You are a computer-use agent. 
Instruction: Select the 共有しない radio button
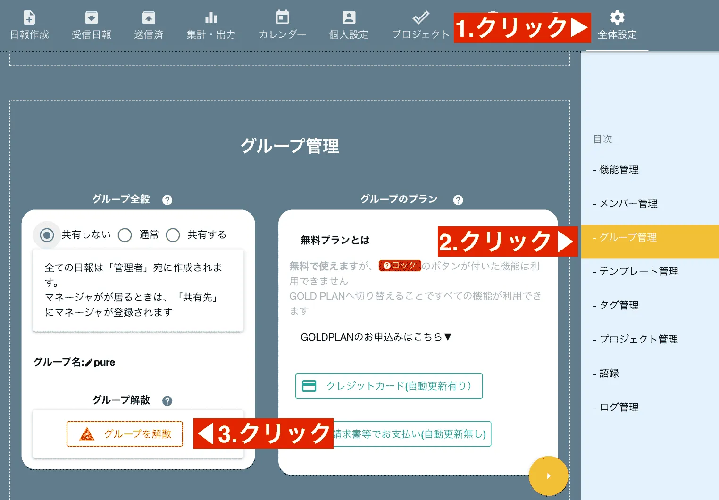pyautogui.click(x=46, y=234)
